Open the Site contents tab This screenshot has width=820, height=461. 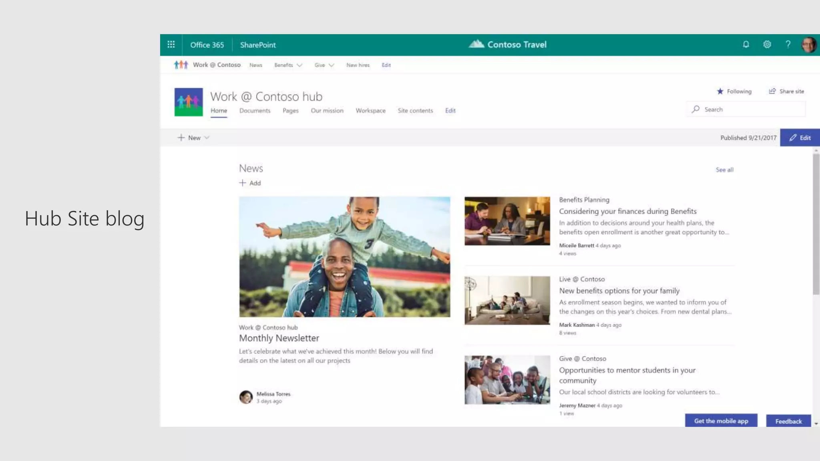pyautogui.click(x=415, y=110)
